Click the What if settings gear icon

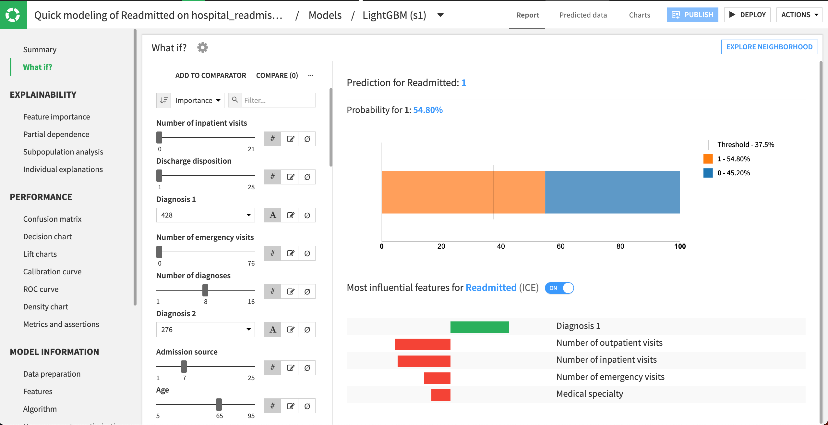tap(202, 48)
